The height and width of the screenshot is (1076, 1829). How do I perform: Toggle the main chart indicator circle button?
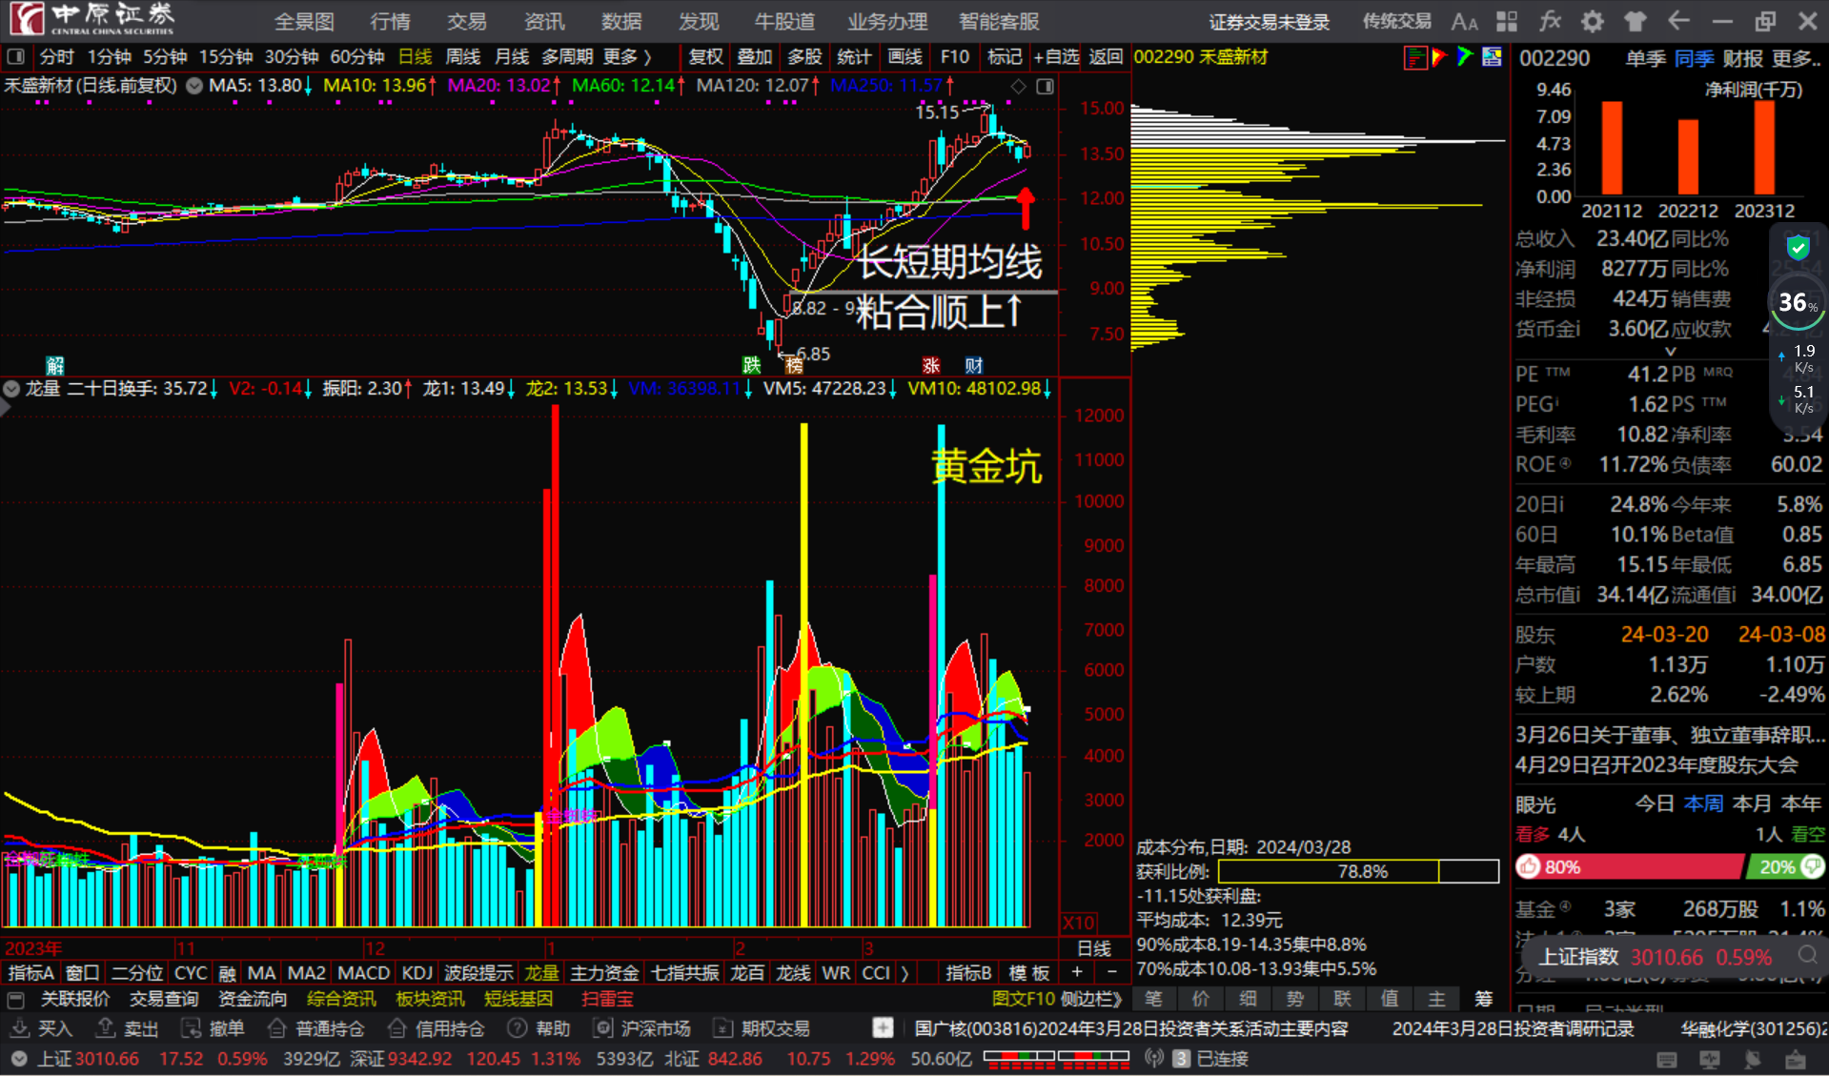[x=194, y=86]
